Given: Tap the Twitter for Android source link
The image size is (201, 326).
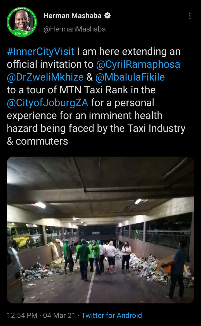Looking at the screenshot, I should click(111, 315).
